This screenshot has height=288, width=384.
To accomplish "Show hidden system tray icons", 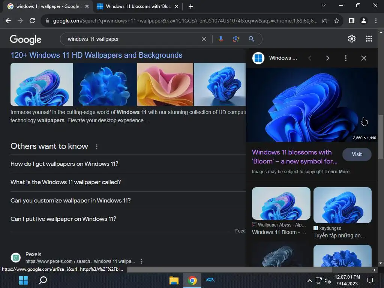I will tap(309, 280).
